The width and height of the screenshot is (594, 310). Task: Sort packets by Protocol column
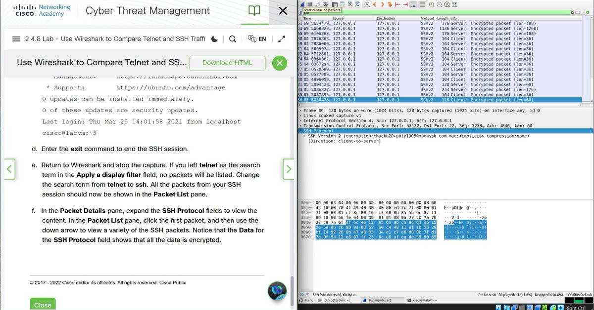427,18
